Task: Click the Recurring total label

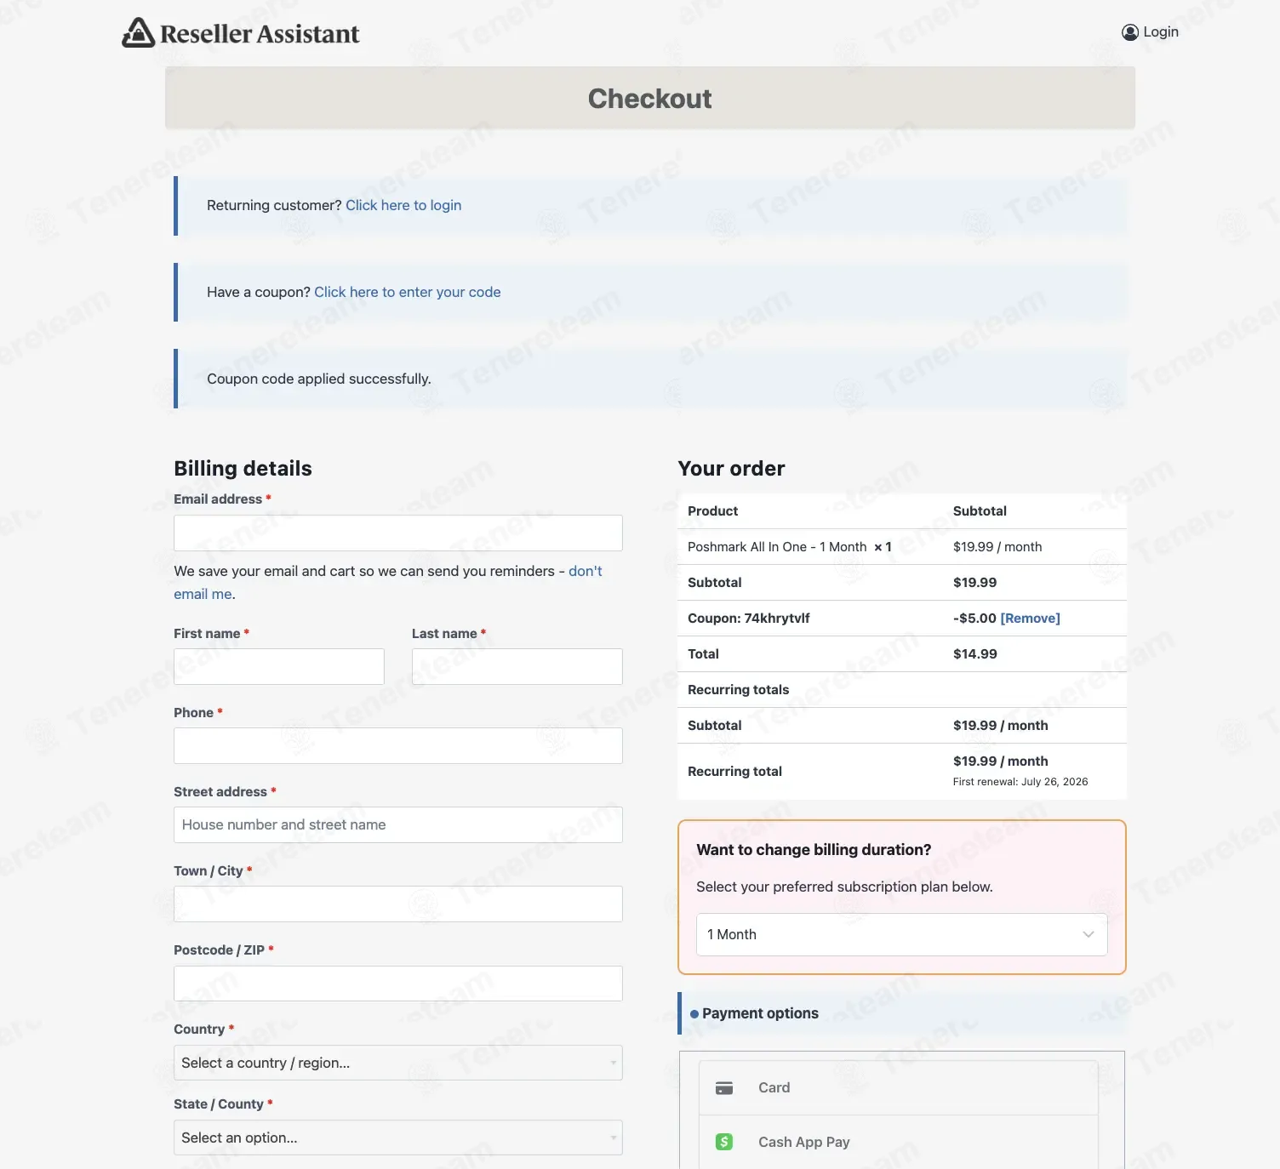Action: 734,772
